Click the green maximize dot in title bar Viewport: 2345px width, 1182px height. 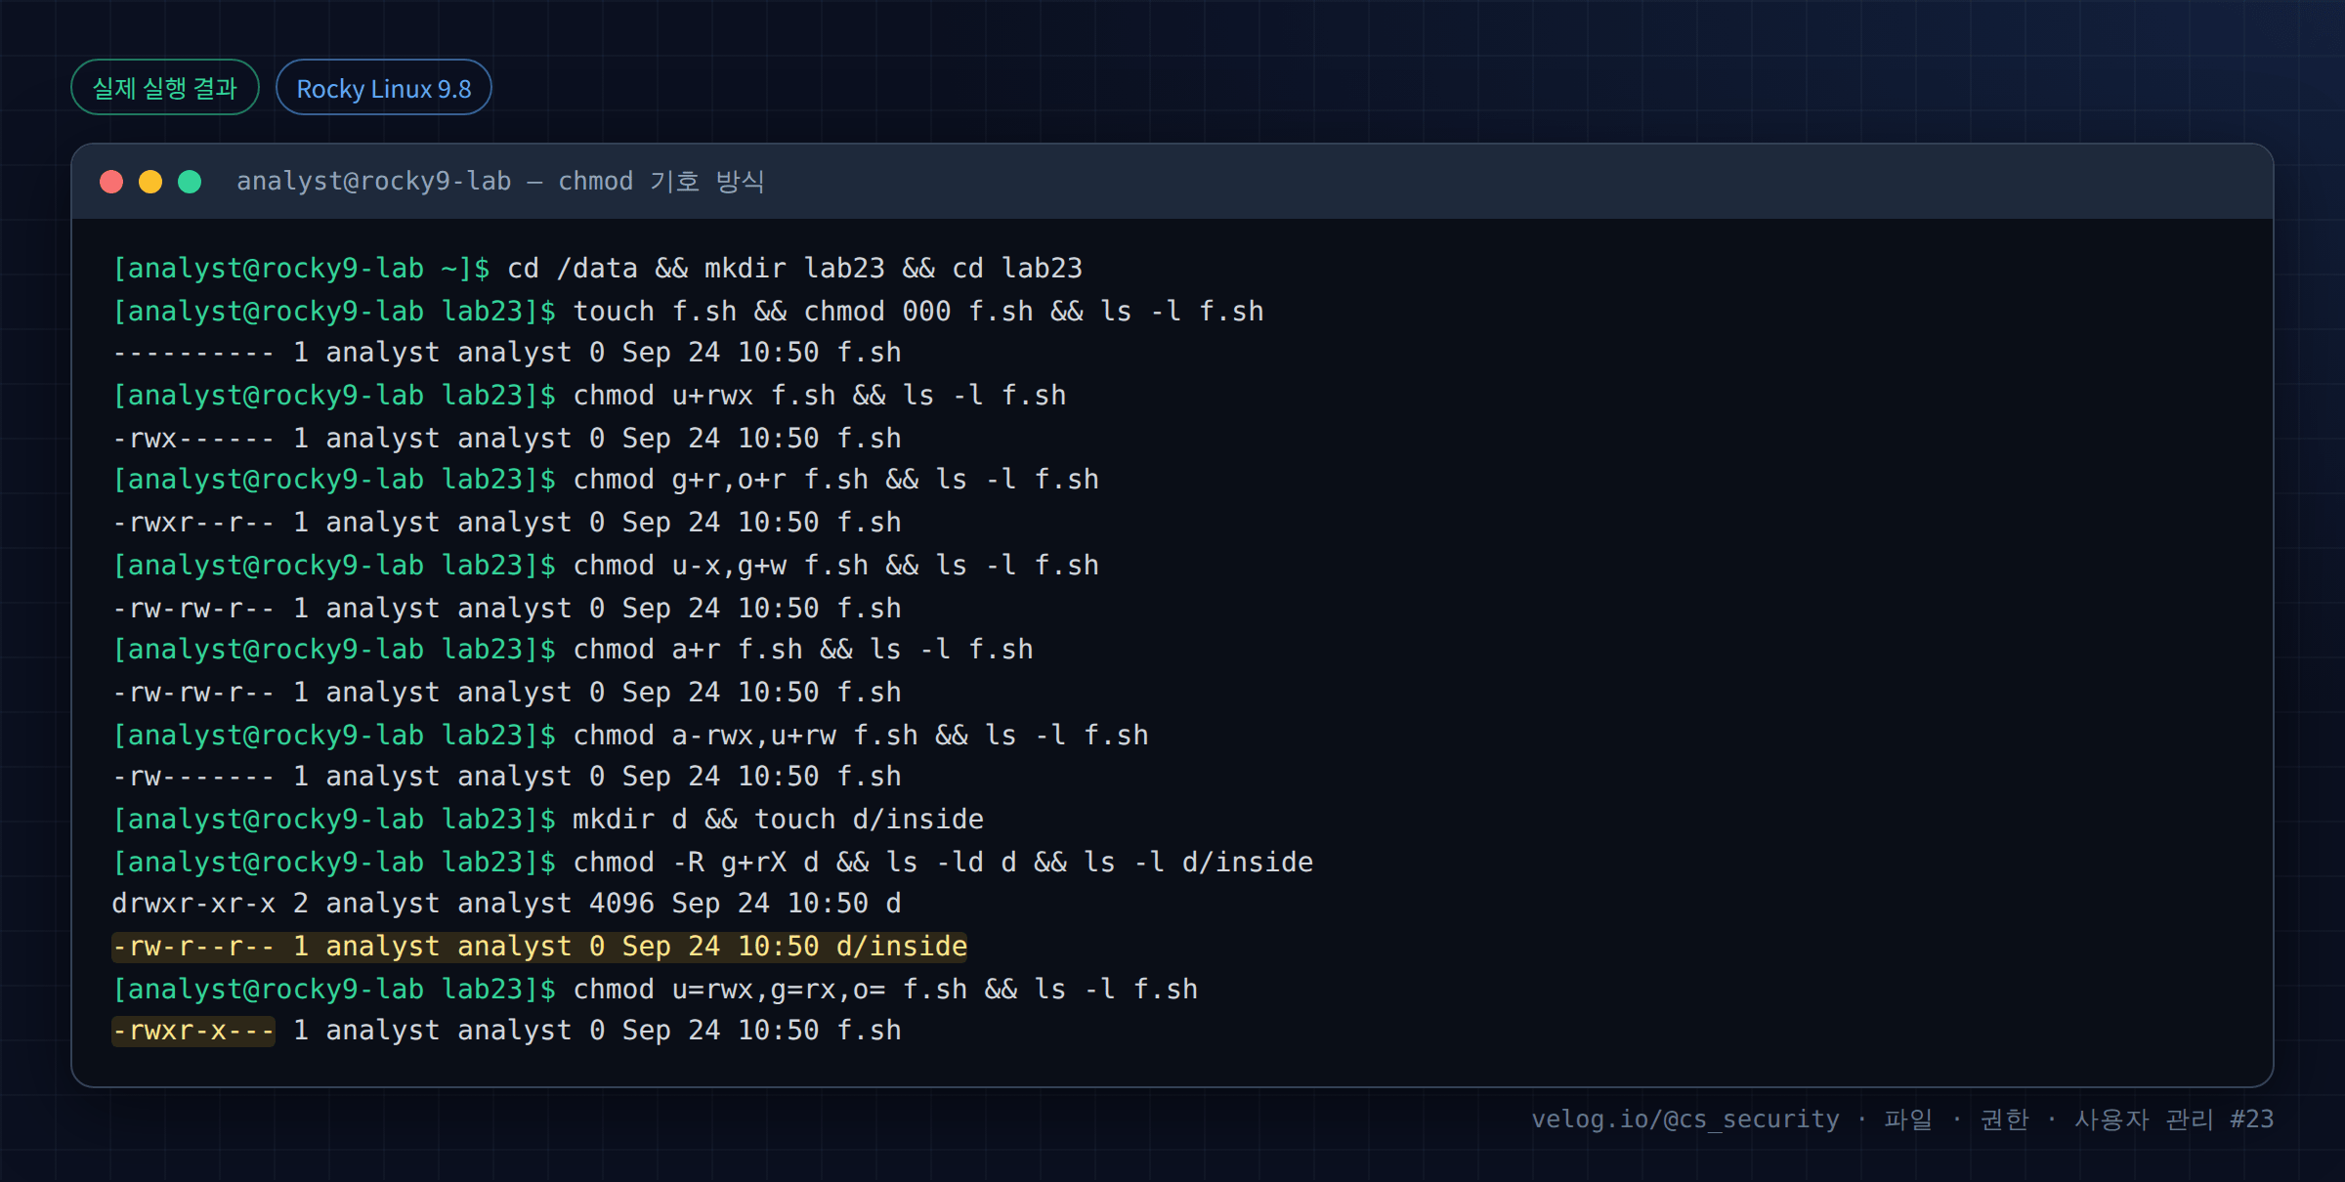(190, 182)
